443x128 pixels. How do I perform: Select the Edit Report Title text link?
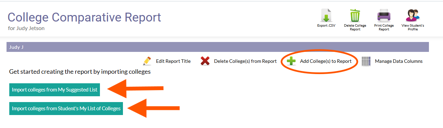(x=173, y=61)
